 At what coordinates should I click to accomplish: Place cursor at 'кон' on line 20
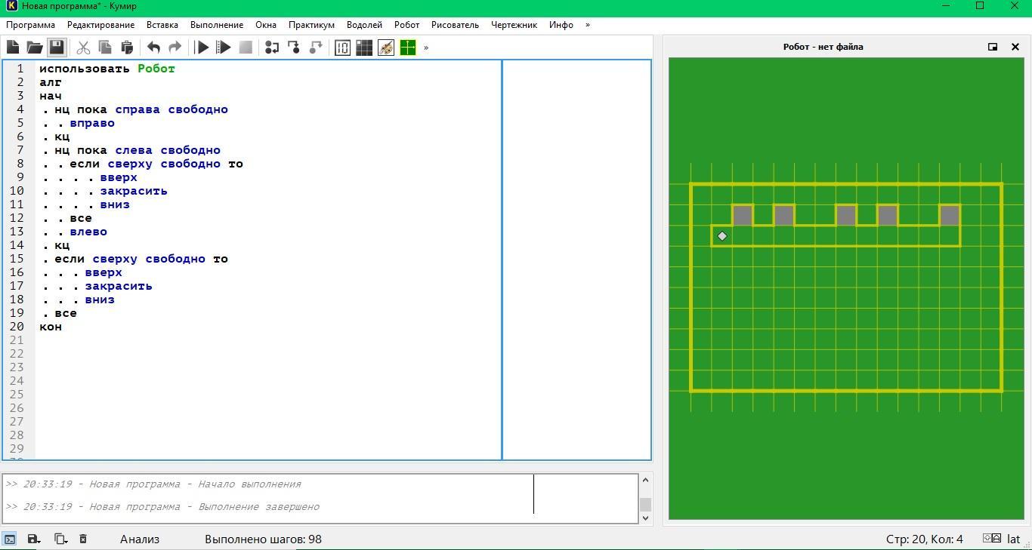coord(51,327)
